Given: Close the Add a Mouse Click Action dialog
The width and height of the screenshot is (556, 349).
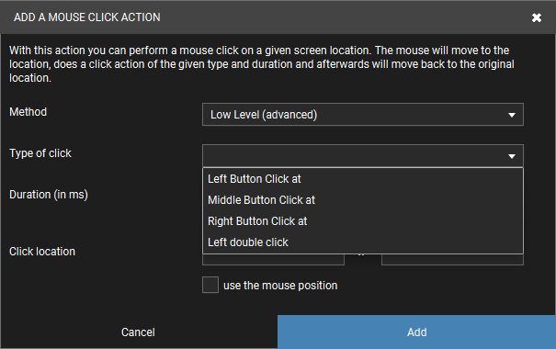Looking at the screenshot, I should 537,17.
